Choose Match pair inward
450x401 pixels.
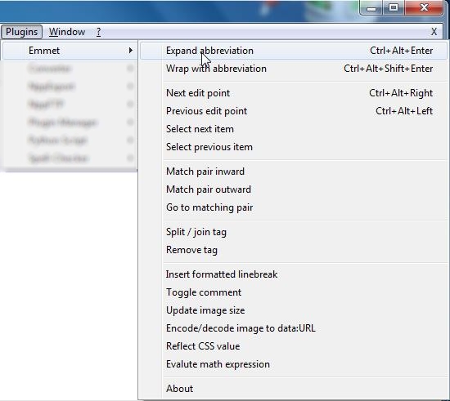coord(293,172)
